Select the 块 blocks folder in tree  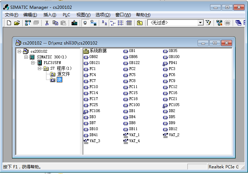tap(60, 80)
